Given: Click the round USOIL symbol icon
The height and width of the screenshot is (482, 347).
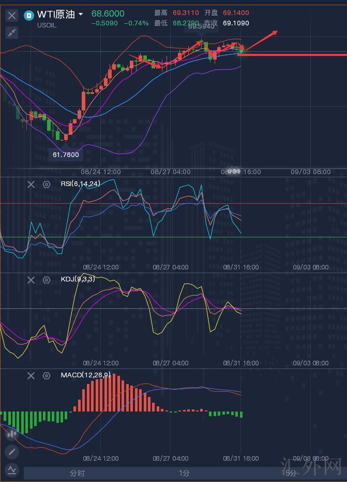Looking at the screenshot, I should pos(29,15).
